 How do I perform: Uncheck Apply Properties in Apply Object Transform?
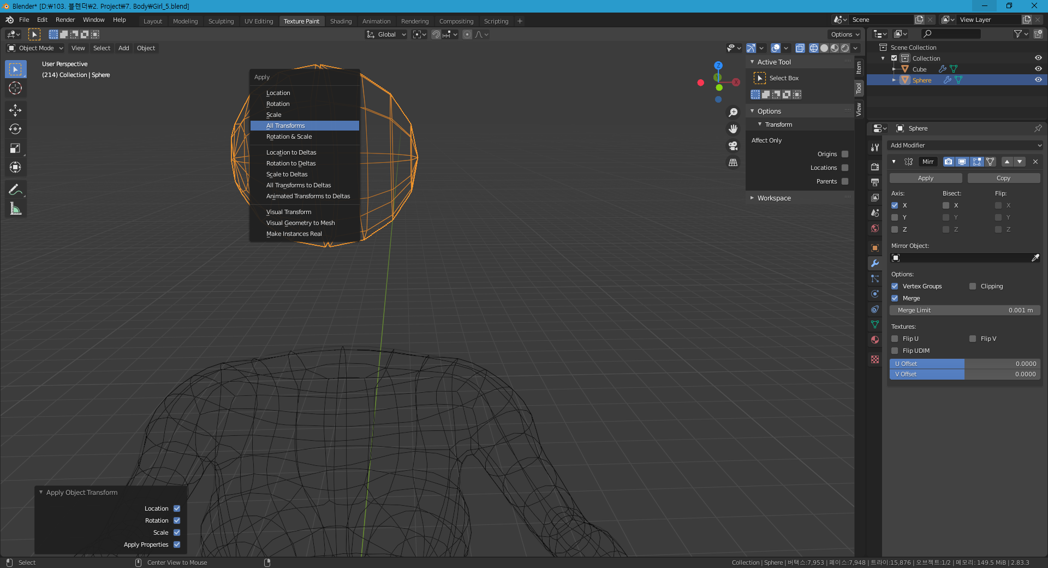[x=177, y=545]
